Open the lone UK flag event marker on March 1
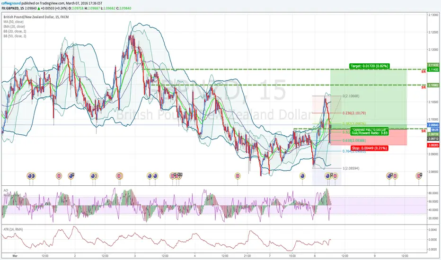441x260 pixels. pos(59,176)
